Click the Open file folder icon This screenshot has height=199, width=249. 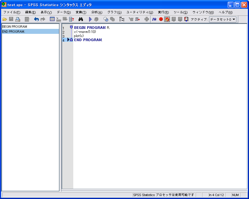(x=5, y=19)
